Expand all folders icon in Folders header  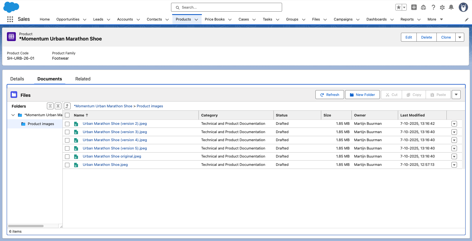point(58,106)
